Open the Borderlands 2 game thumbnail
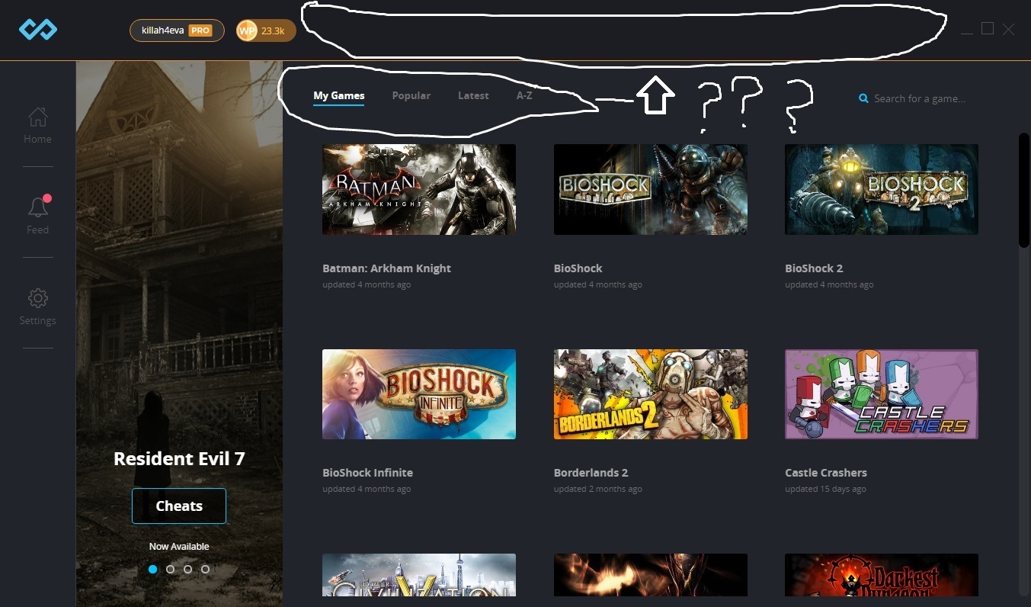 click(x=650, y=394)
